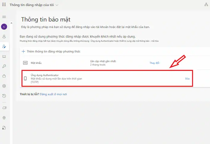
Task: Click the sidebar scroll up arrow
Action: pos(11,23)
